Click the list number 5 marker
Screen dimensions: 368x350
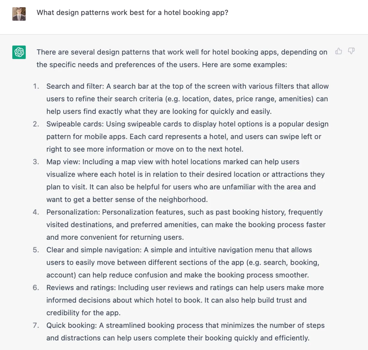coord(36,250)
